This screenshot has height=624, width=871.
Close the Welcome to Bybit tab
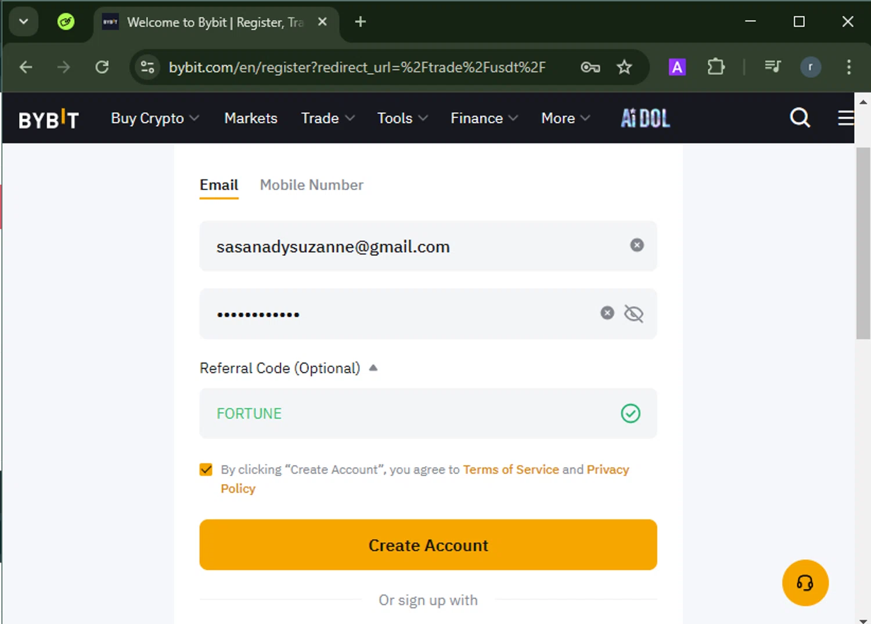(x=323, y=22)
